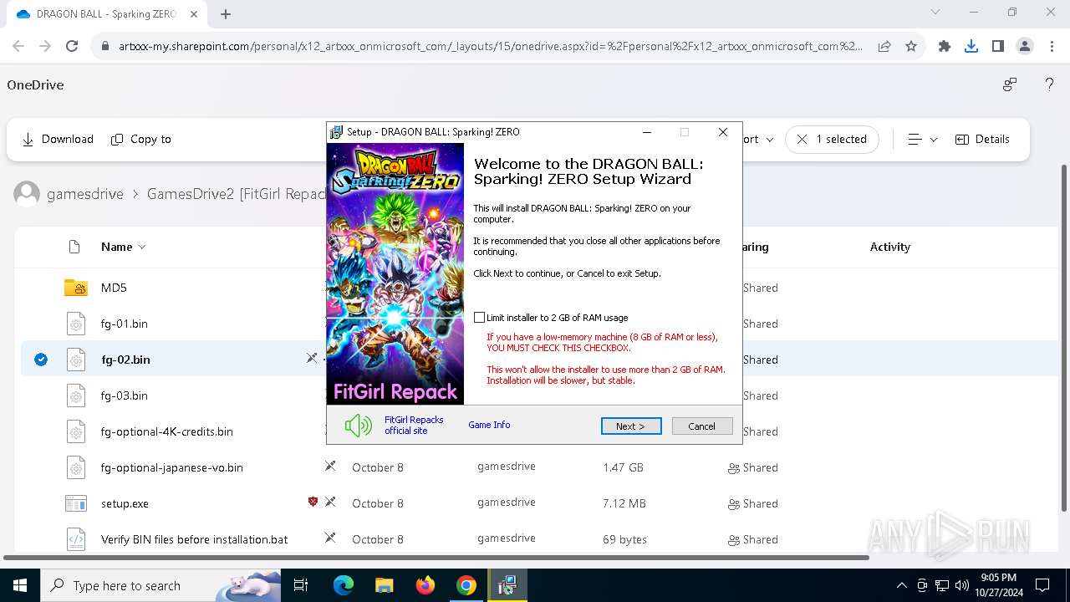Click the horizontal scrollbar of file list

pyautogui.click(x=436, y=558)
